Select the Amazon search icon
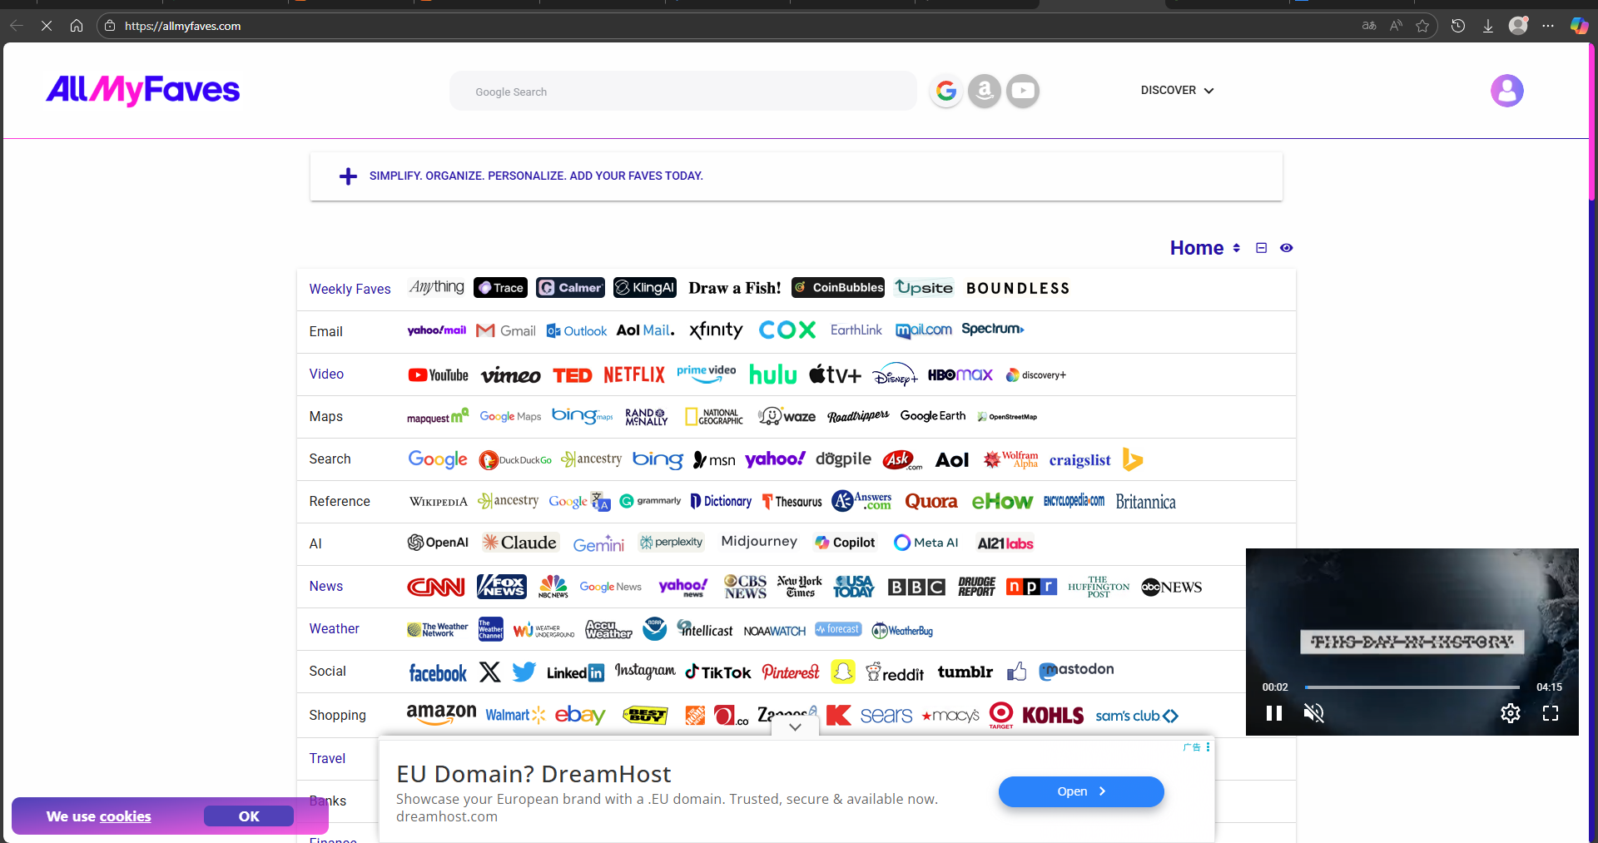This screenshot has height=843, width=1598. [x=985, y=91]
